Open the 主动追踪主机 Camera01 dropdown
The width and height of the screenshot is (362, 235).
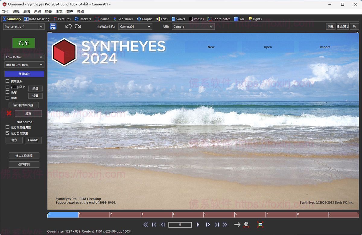coord(135,26)
